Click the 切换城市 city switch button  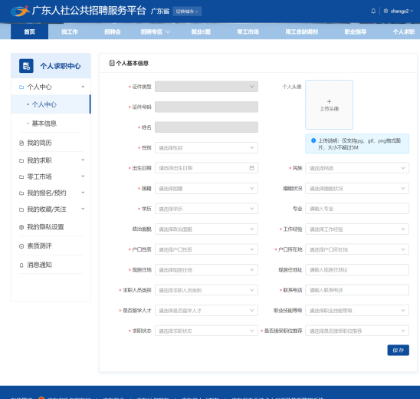tap(187, 12)
